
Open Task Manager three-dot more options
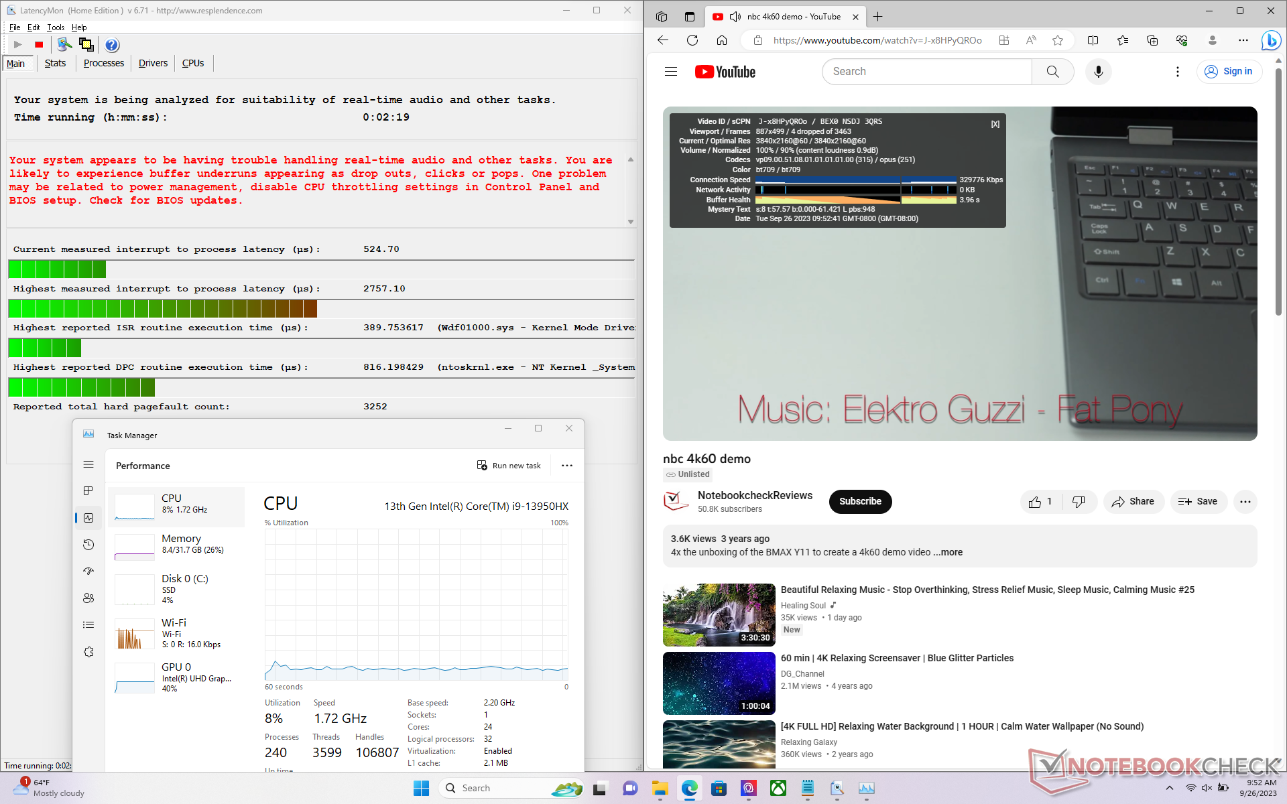pyautogui.click(x=567, y=466)
